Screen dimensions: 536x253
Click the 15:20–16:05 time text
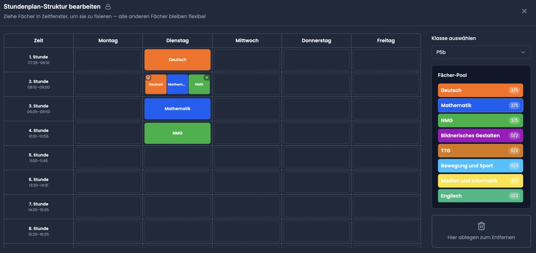coord(39,235)
